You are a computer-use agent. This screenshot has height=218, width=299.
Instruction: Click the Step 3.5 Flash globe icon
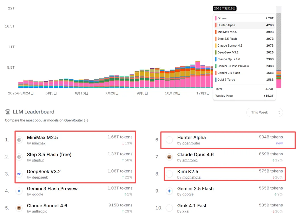[19, 157]
